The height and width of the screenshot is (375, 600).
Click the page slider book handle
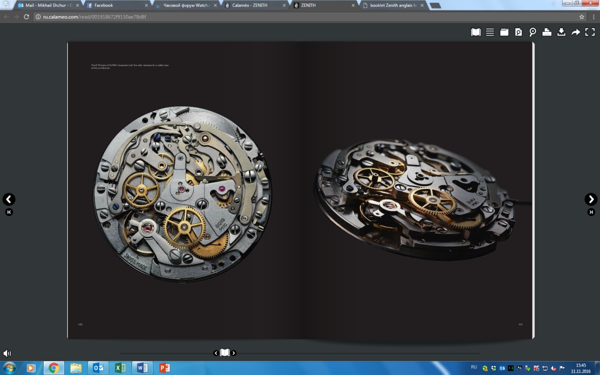tap(225, 352)
